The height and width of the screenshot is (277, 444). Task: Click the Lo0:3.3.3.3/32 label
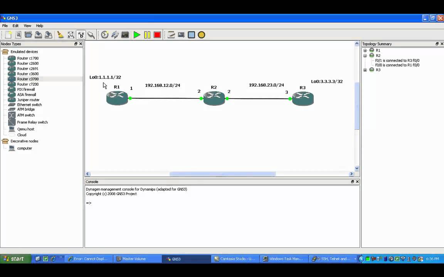tap(327, 82)
